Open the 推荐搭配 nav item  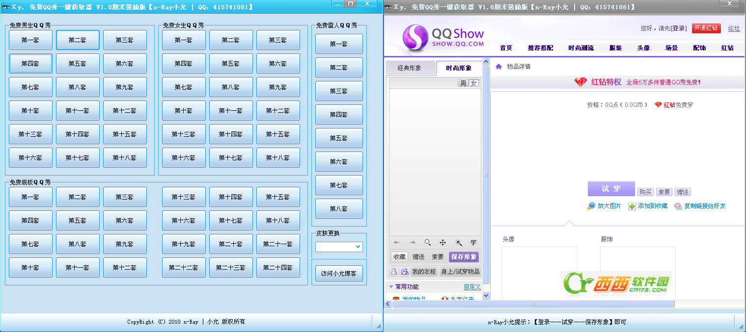(540, 48)
